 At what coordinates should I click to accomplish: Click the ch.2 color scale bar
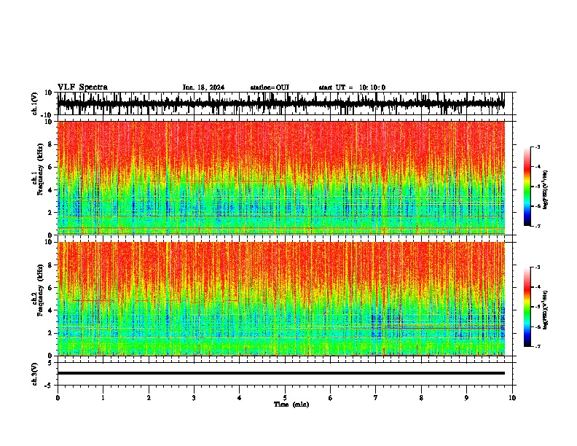point(527,307)
